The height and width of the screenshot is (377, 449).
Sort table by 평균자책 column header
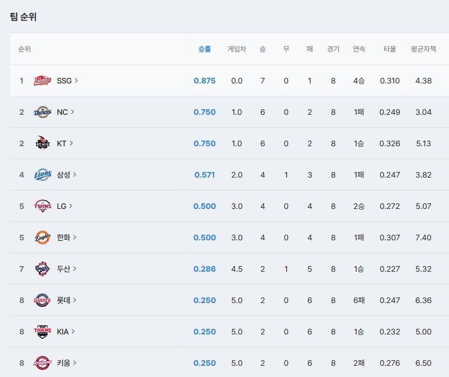pos(423,49)
